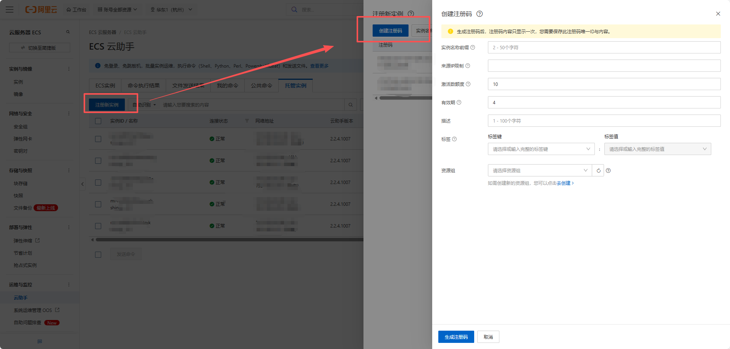This screenshot has width=730, height=349.
Task: Open the 标签键 tag key dropdown
Action: [541, 149]
